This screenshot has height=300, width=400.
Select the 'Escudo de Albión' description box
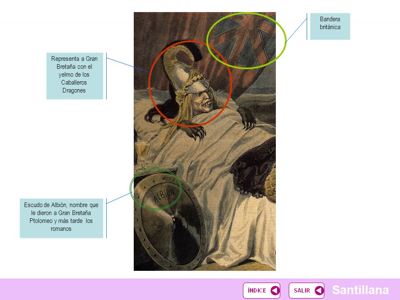tap(62, 218)
